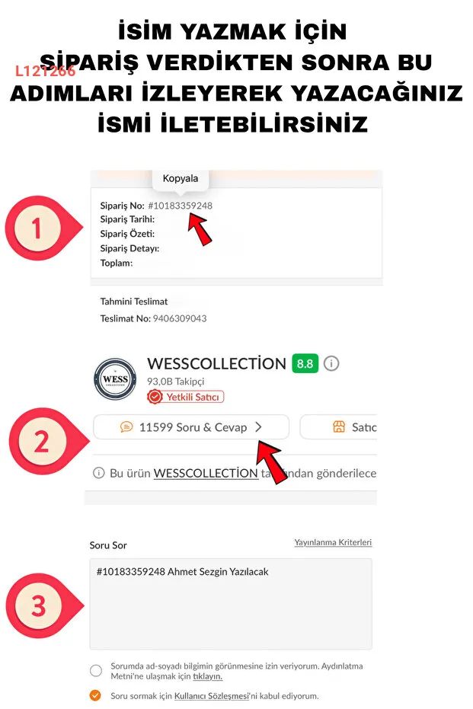The image size is (473, 709).
Task: Open Yayınlanma Kriterleri link
Action: pyautogui.click(x=333, y=542)
